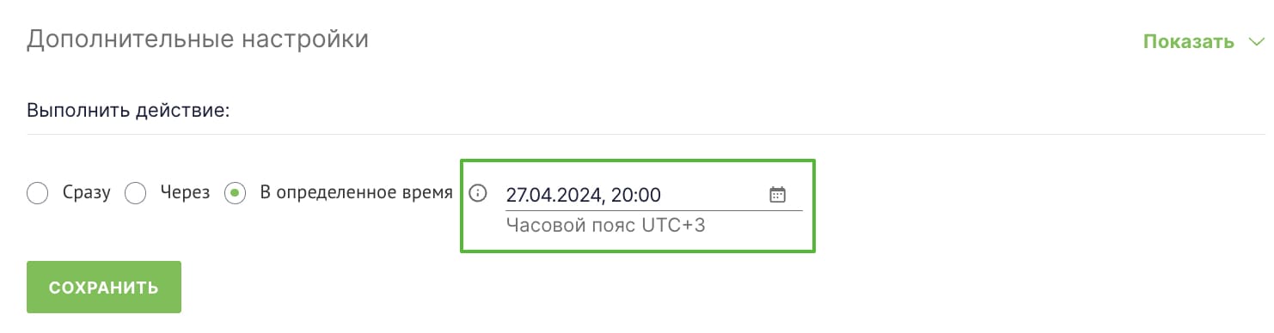Click the info icon beside the date field
This screenshot has height=333, width=1274.
478,194
